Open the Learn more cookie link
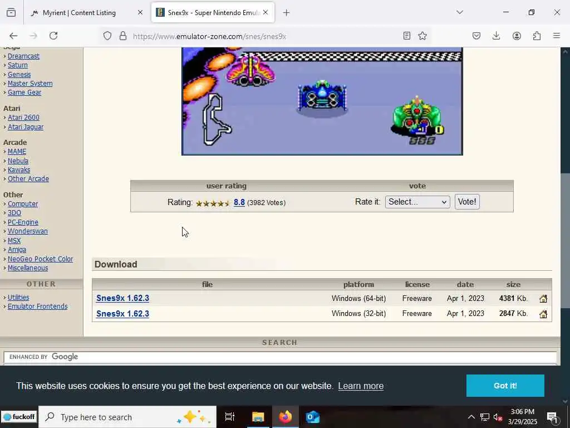 click(x=361, y=386)
